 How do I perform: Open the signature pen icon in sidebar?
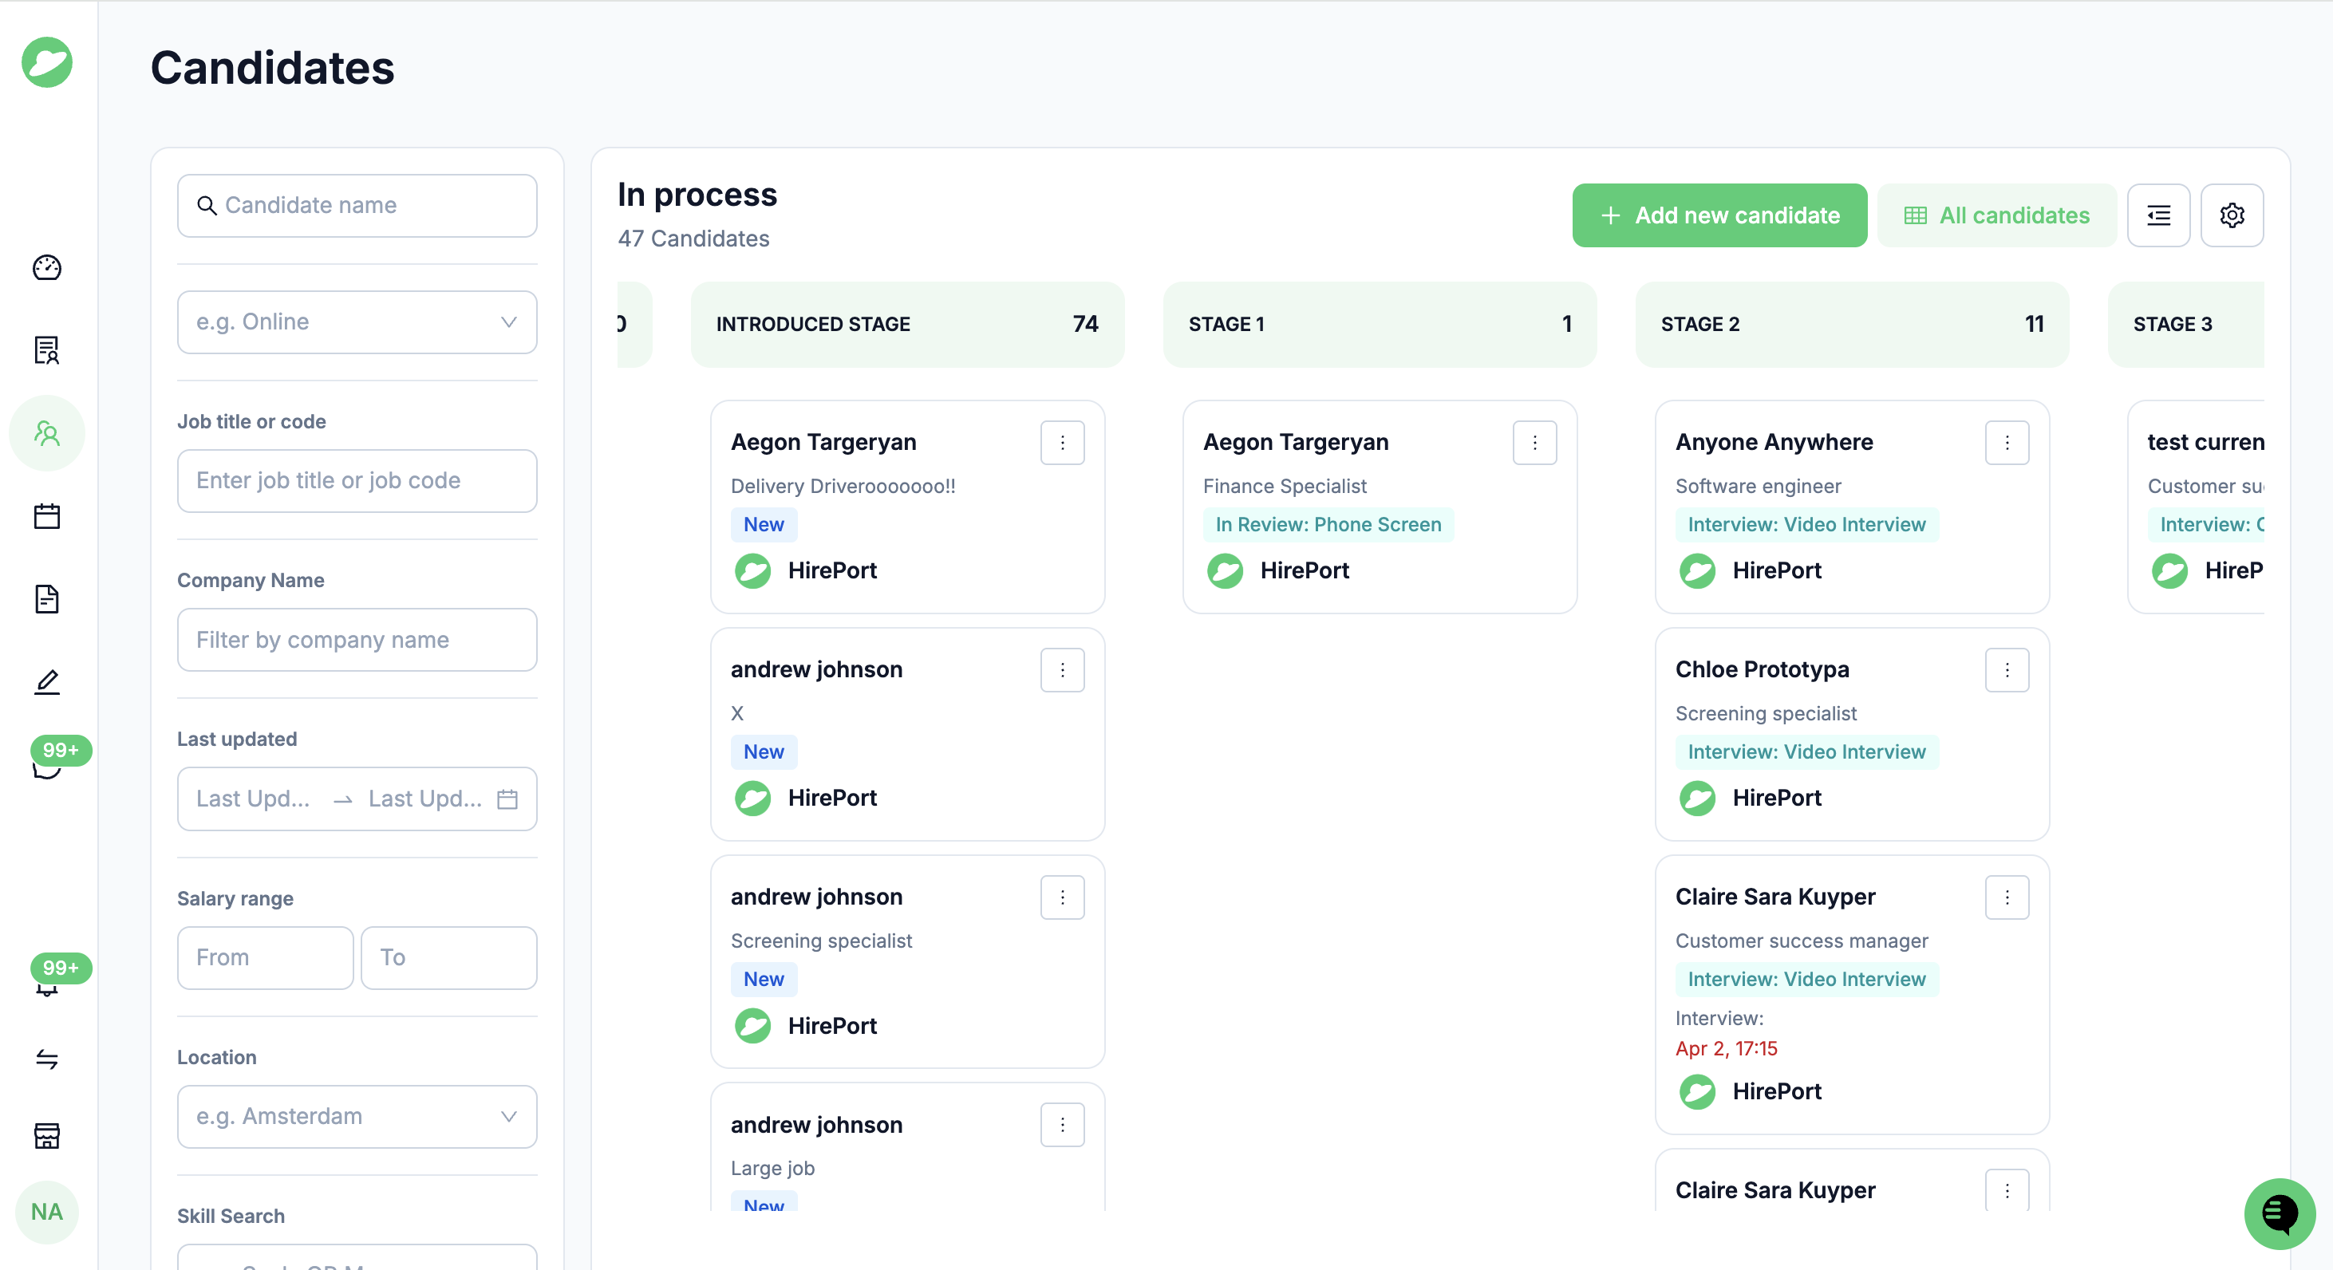[47, 681]
